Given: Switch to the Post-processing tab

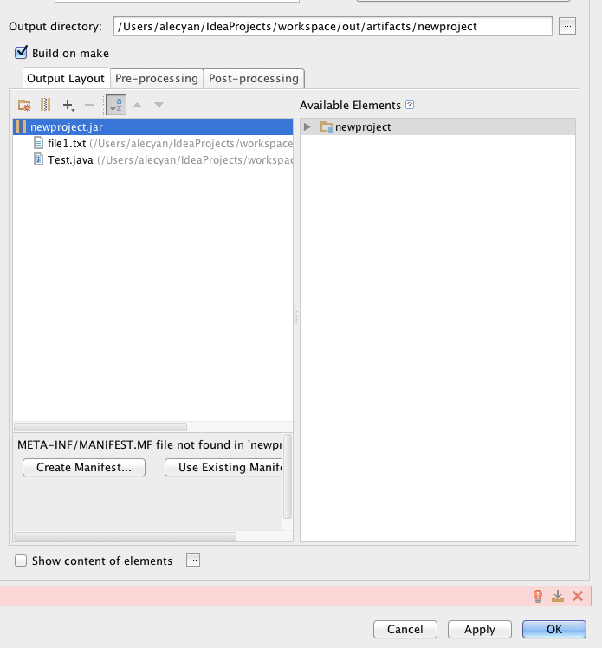Looking at the screenshot, I should tap(254, 79).
